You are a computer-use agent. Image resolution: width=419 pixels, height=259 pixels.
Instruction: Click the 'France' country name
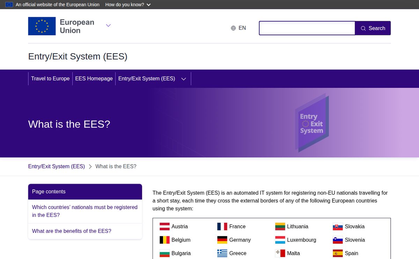[237, 227]
